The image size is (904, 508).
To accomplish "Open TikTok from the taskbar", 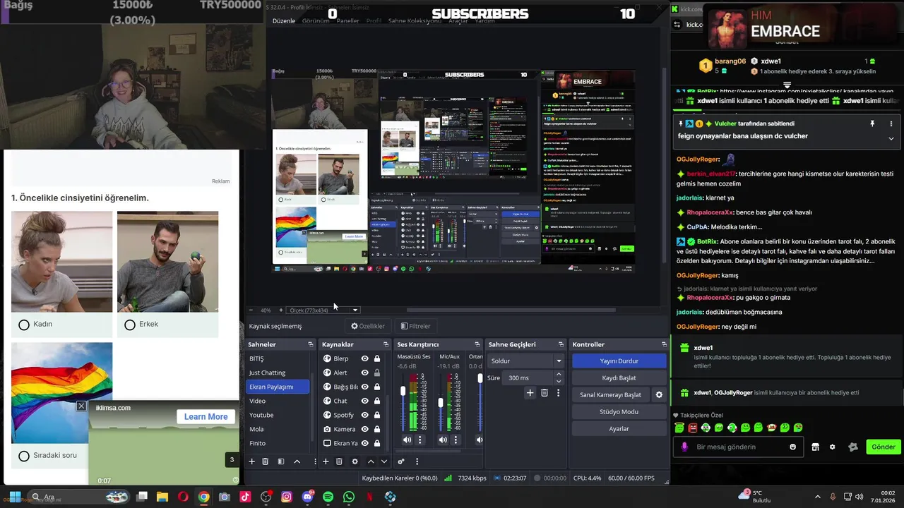I will click(x=245, y=497).
